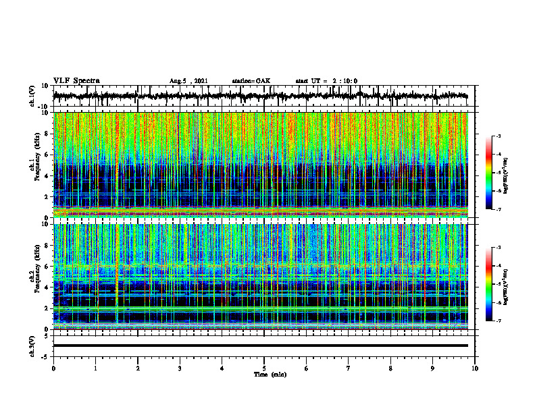Image resolution: width=535 pixels, height=413 pixels.
Task: Click the "ch.3(V)" axis label
Action: 32,346
